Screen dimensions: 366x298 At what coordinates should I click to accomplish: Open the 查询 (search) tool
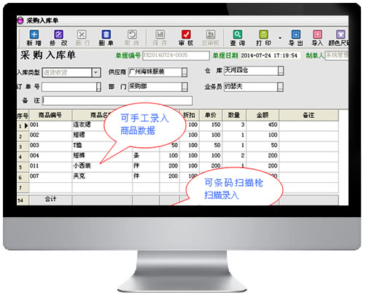click(x=238, y=34)
